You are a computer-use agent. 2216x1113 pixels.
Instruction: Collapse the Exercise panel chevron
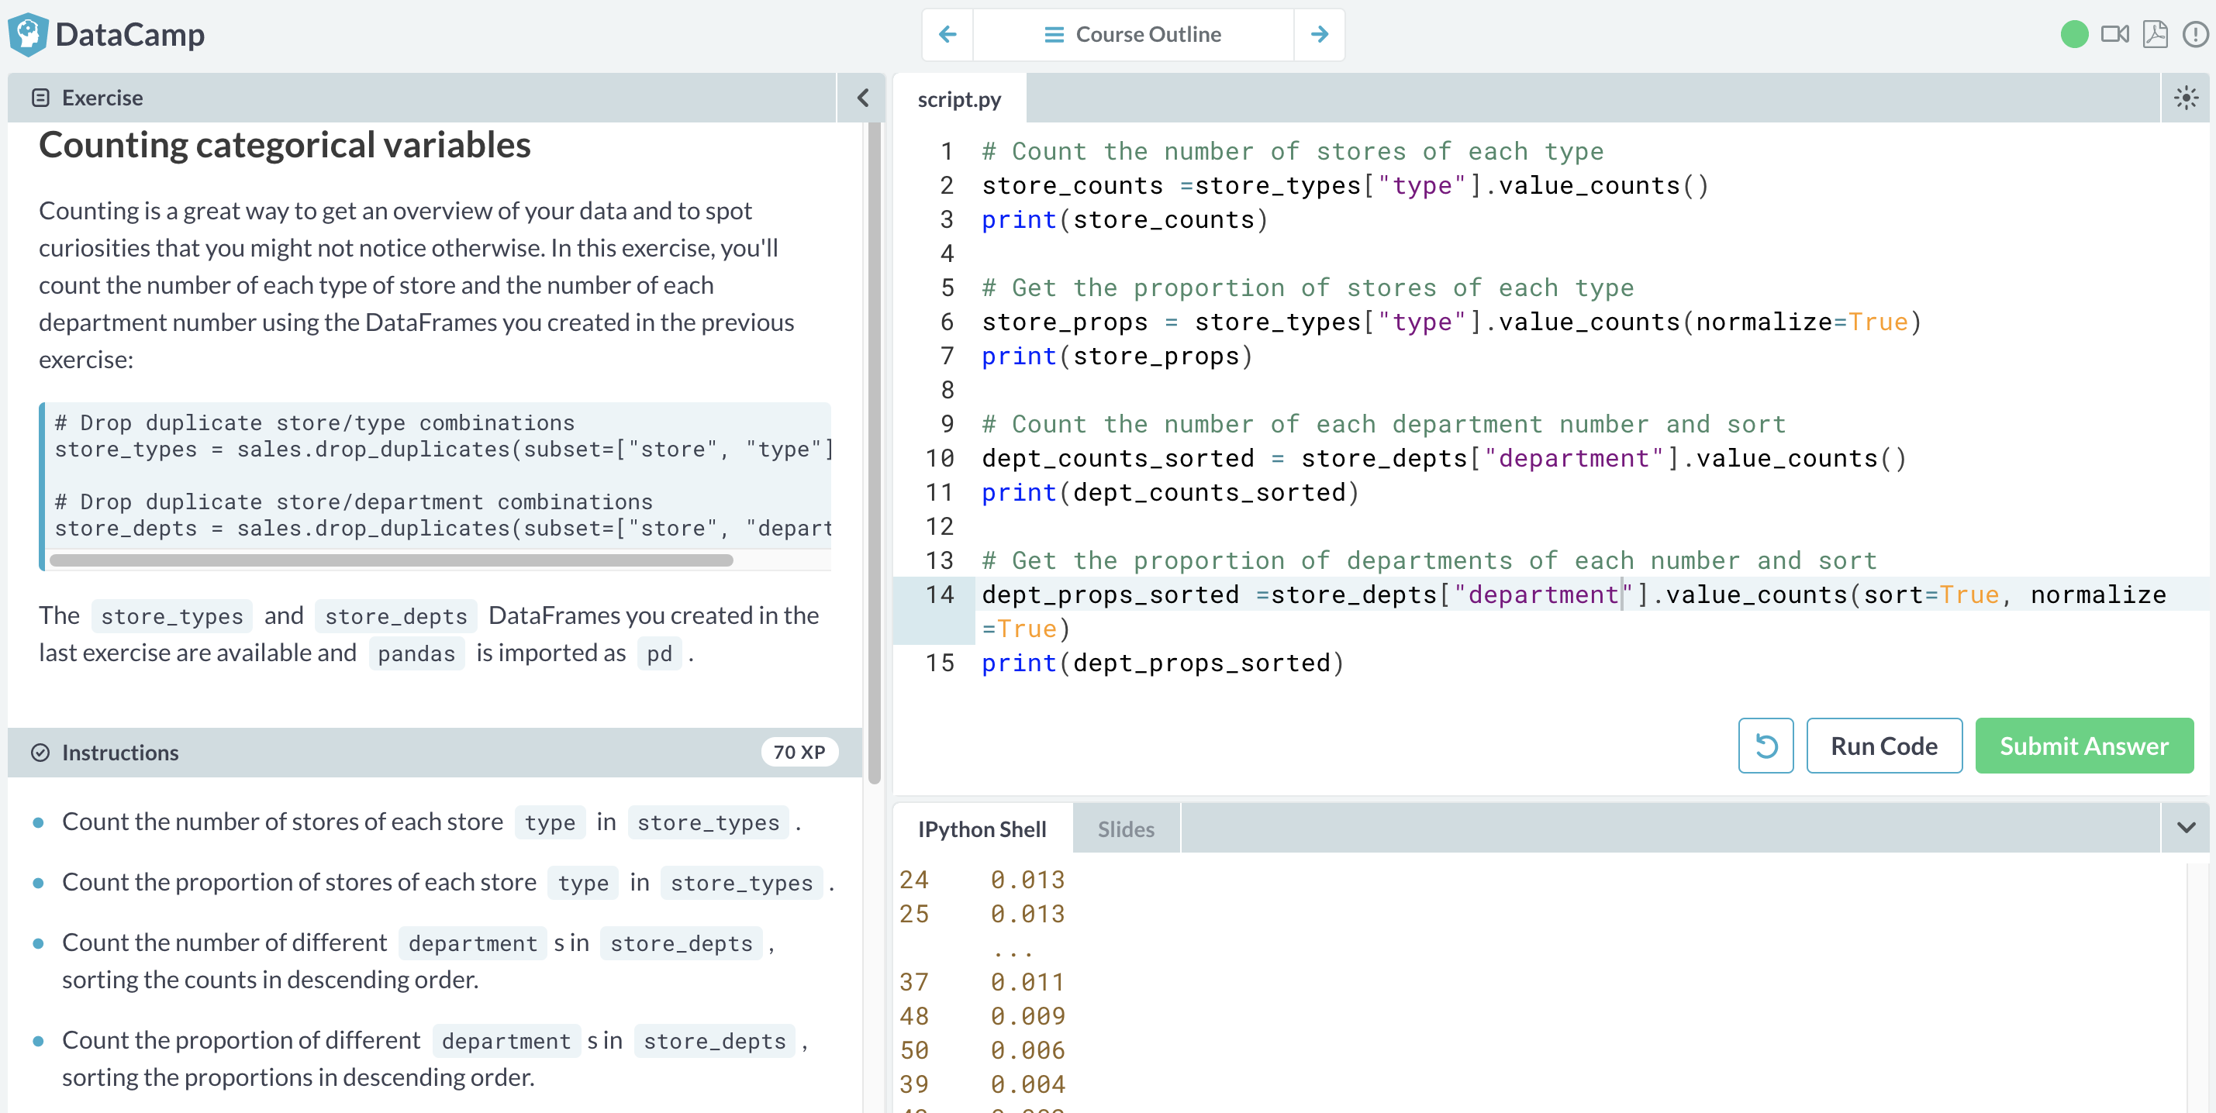pos(863,98)
